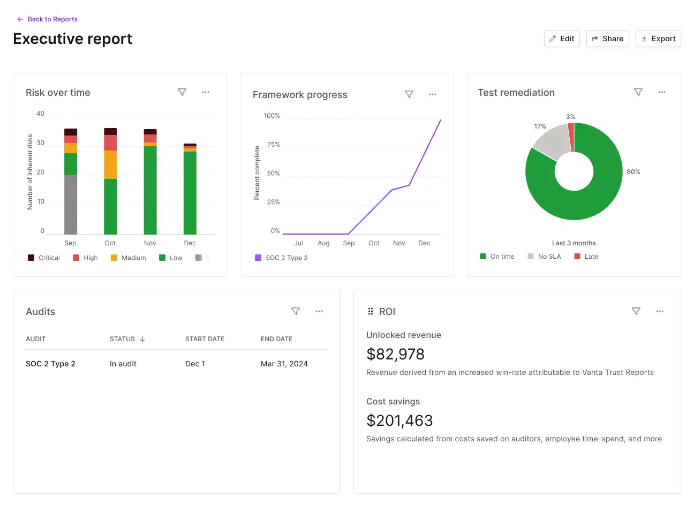
Task: Click the drag handle on the ROI card
Action: pyautogui.click(x=371, y=311)
